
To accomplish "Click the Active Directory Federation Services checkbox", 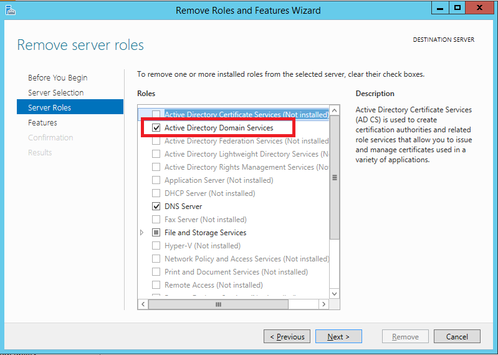I will pos(156,141).
